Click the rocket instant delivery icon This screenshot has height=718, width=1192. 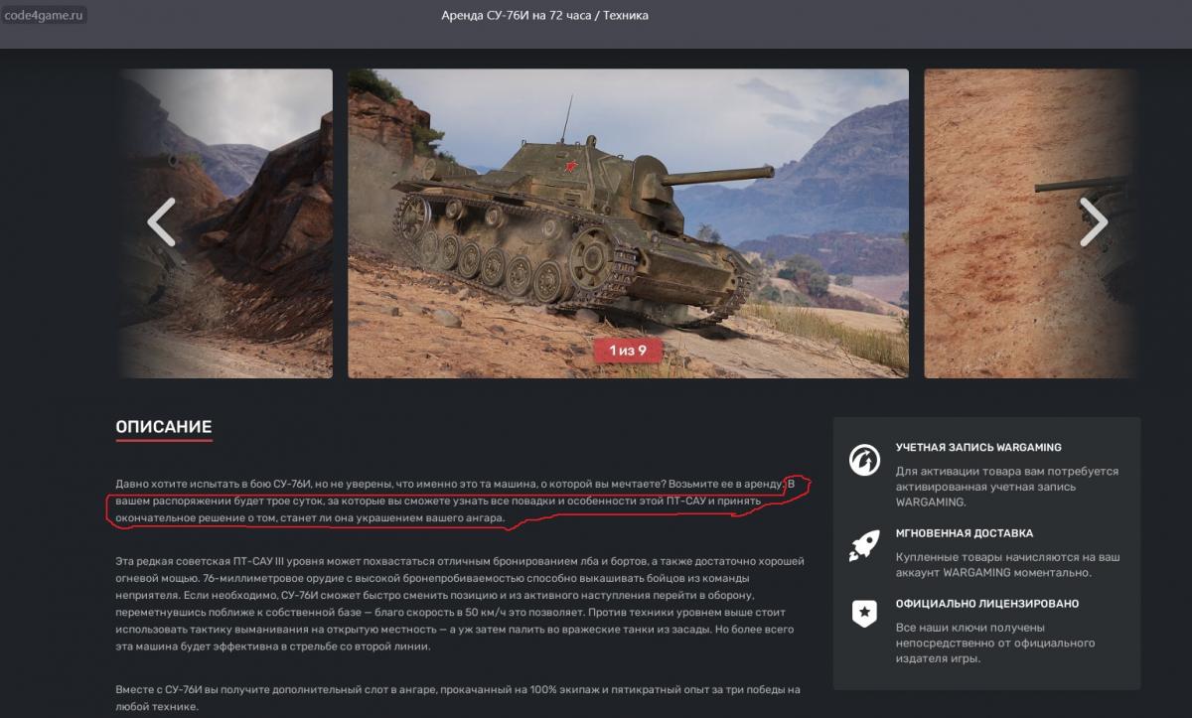[x=864, y=545]
